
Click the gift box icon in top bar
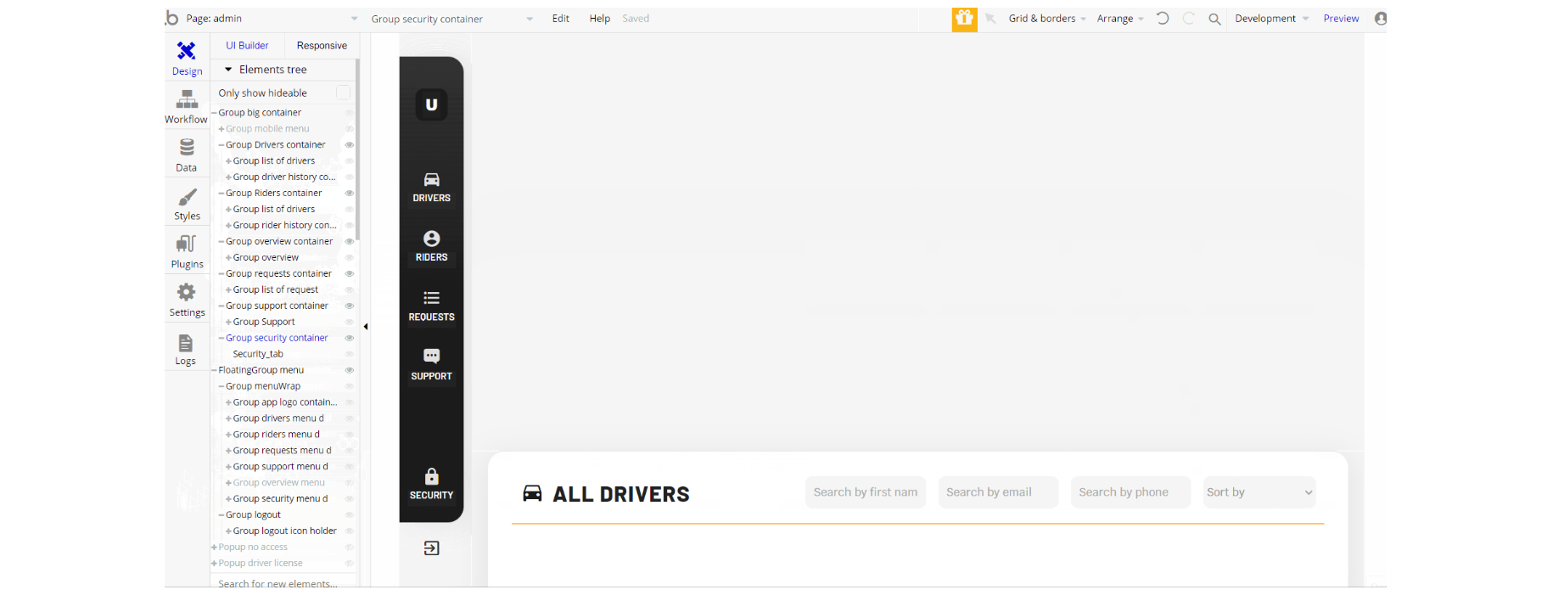coord(964,19)
